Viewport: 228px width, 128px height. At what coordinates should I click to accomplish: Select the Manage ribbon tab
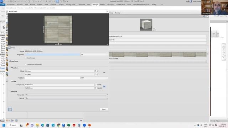tap(95, 5)
